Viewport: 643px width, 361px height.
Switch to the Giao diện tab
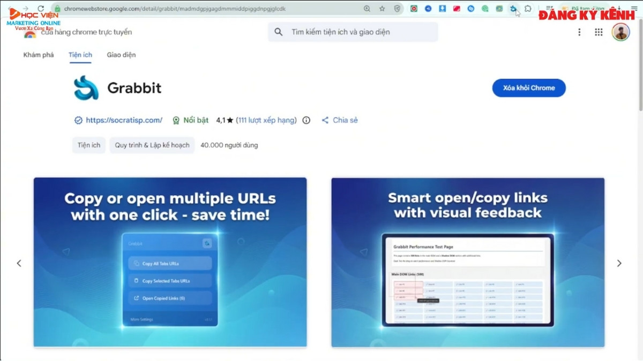tap(121, 55)
